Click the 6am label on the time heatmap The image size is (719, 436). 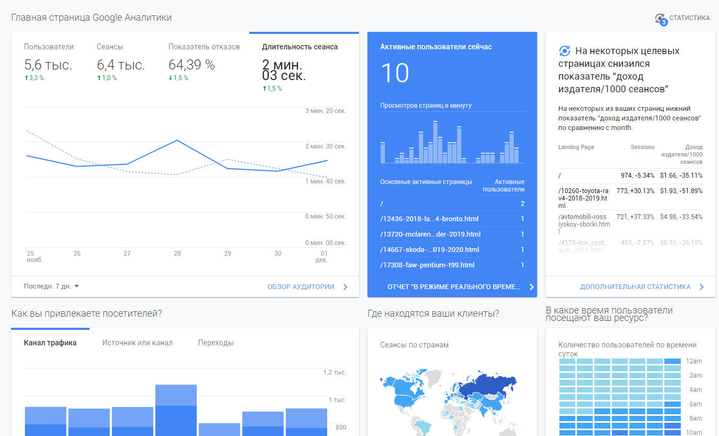pos(695,404)
